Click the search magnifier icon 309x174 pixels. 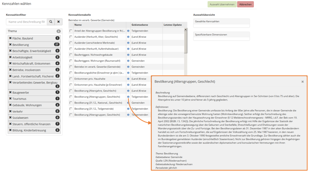click(51, 22)
